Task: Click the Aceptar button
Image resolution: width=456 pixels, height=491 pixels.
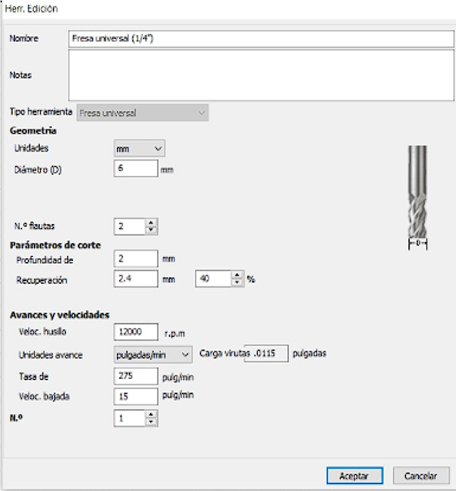Action: pyautogui.click(x=355, y=476)
